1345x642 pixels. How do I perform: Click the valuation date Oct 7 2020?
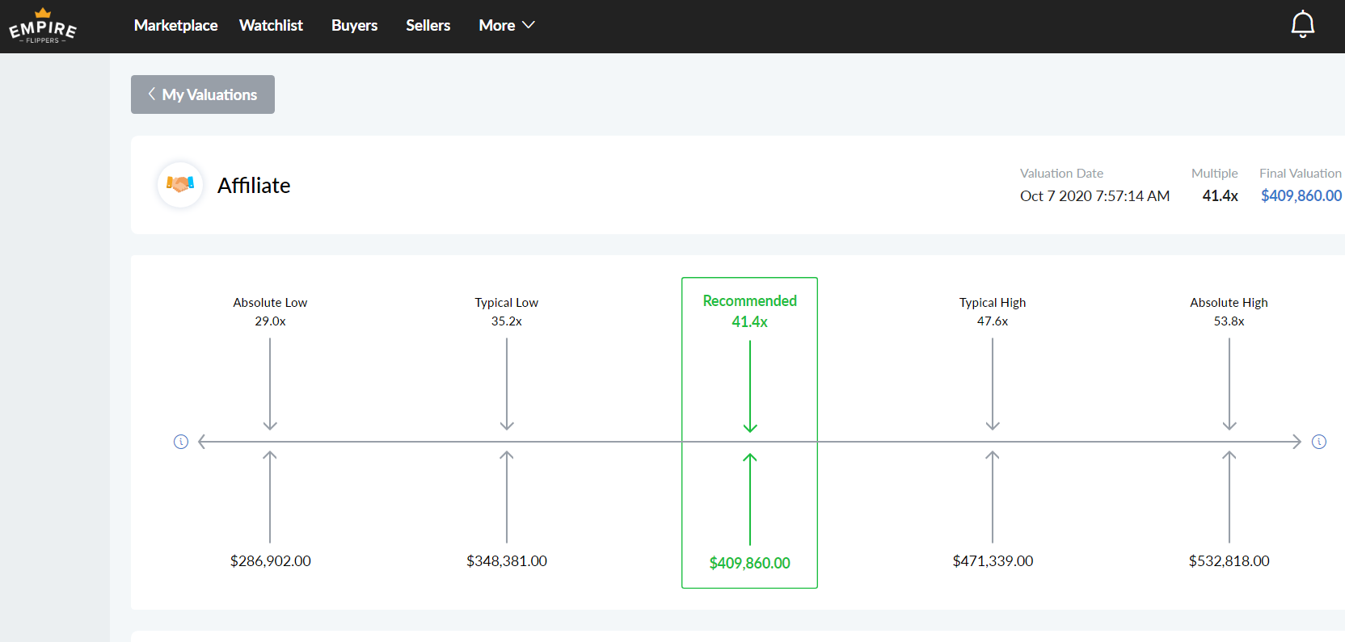click(1094, 195)
